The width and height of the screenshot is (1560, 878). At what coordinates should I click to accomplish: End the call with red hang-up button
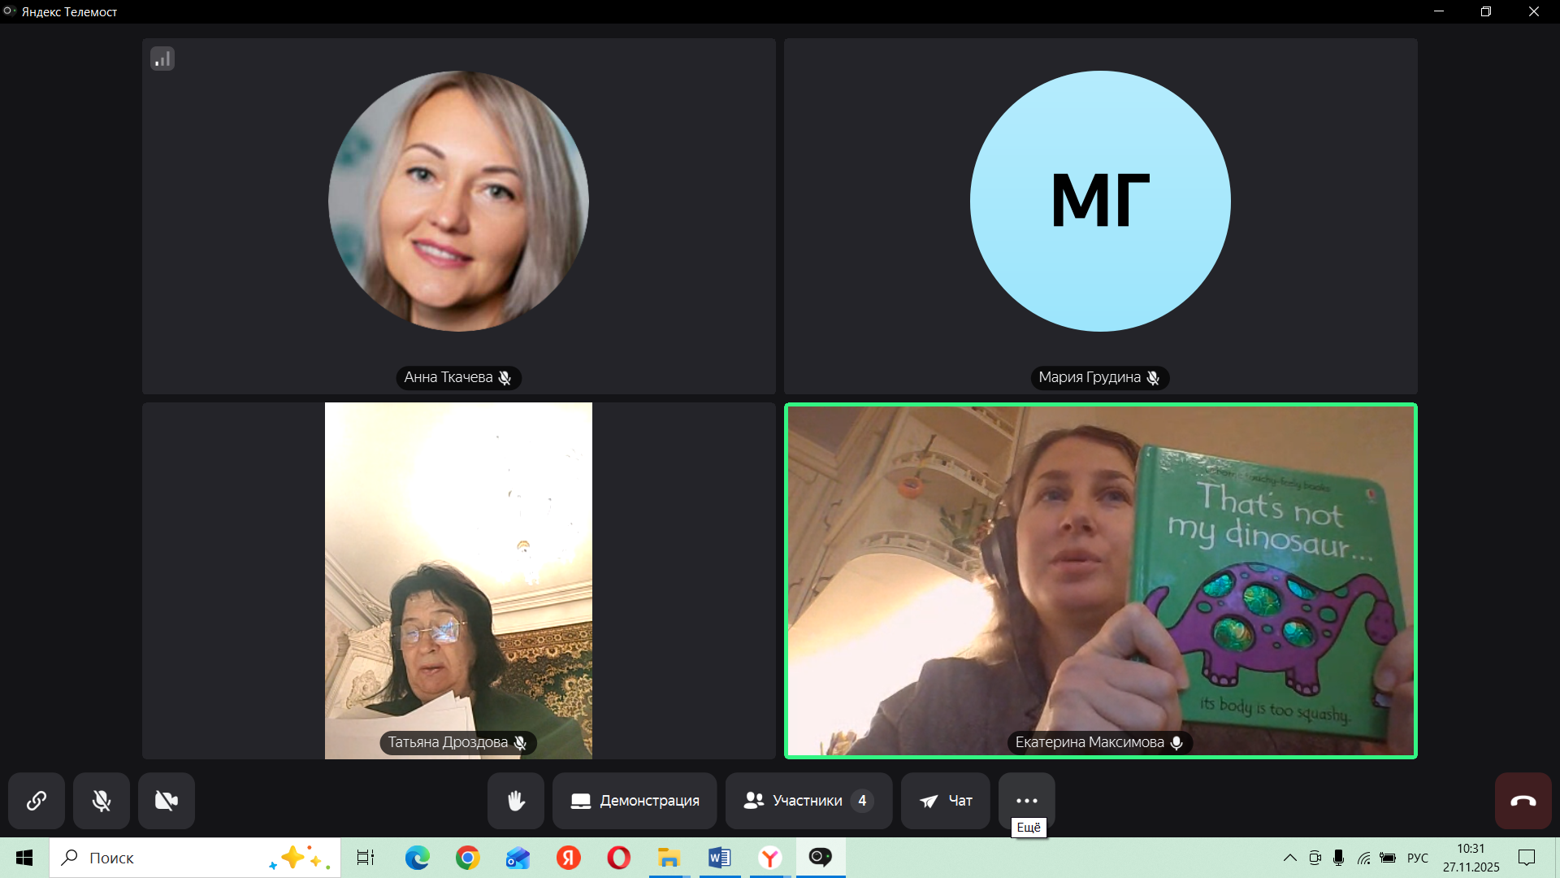[x=1523, y=801]
